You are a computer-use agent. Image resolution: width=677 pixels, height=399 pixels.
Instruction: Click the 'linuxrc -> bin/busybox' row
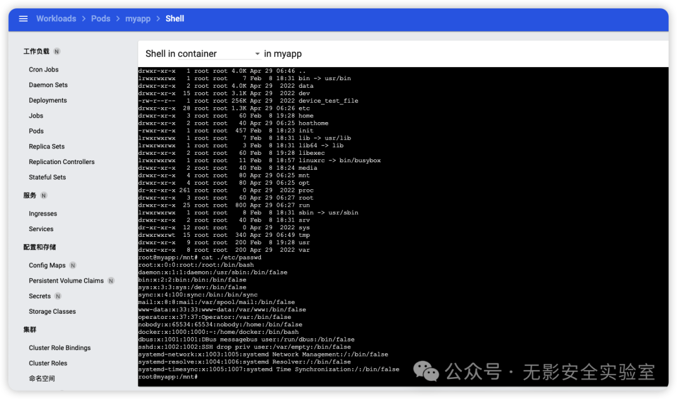[x=260, y=160]
